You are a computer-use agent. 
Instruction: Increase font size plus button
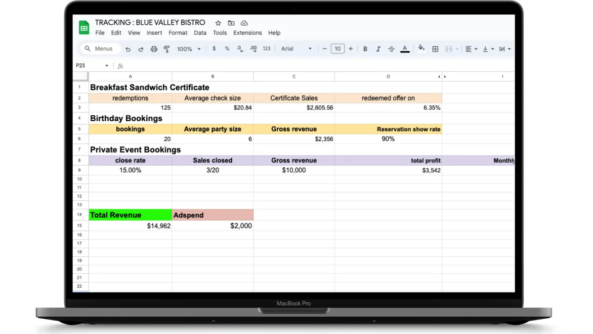351,48
